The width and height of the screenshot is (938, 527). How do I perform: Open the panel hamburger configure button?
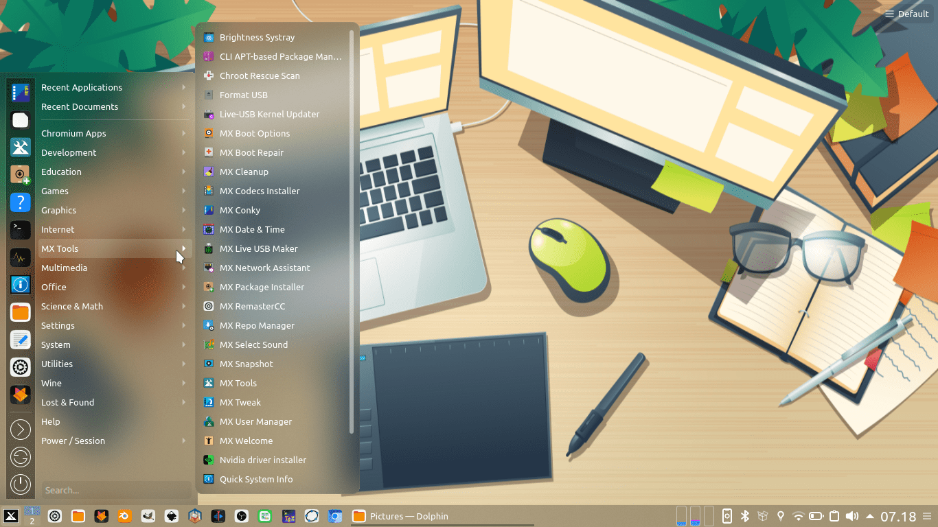click(x=928, y=516)
